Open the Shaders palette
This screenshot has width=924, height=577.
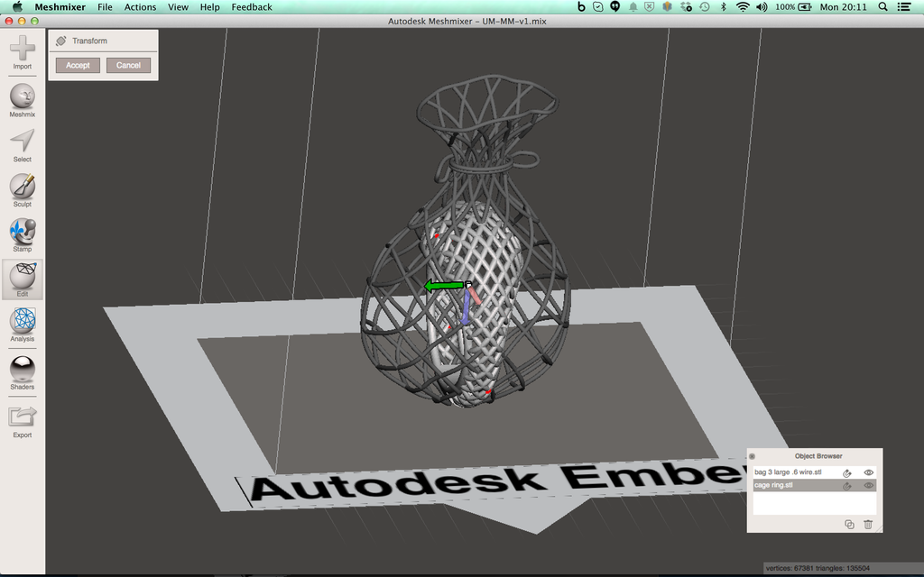[x=23, y=372]
